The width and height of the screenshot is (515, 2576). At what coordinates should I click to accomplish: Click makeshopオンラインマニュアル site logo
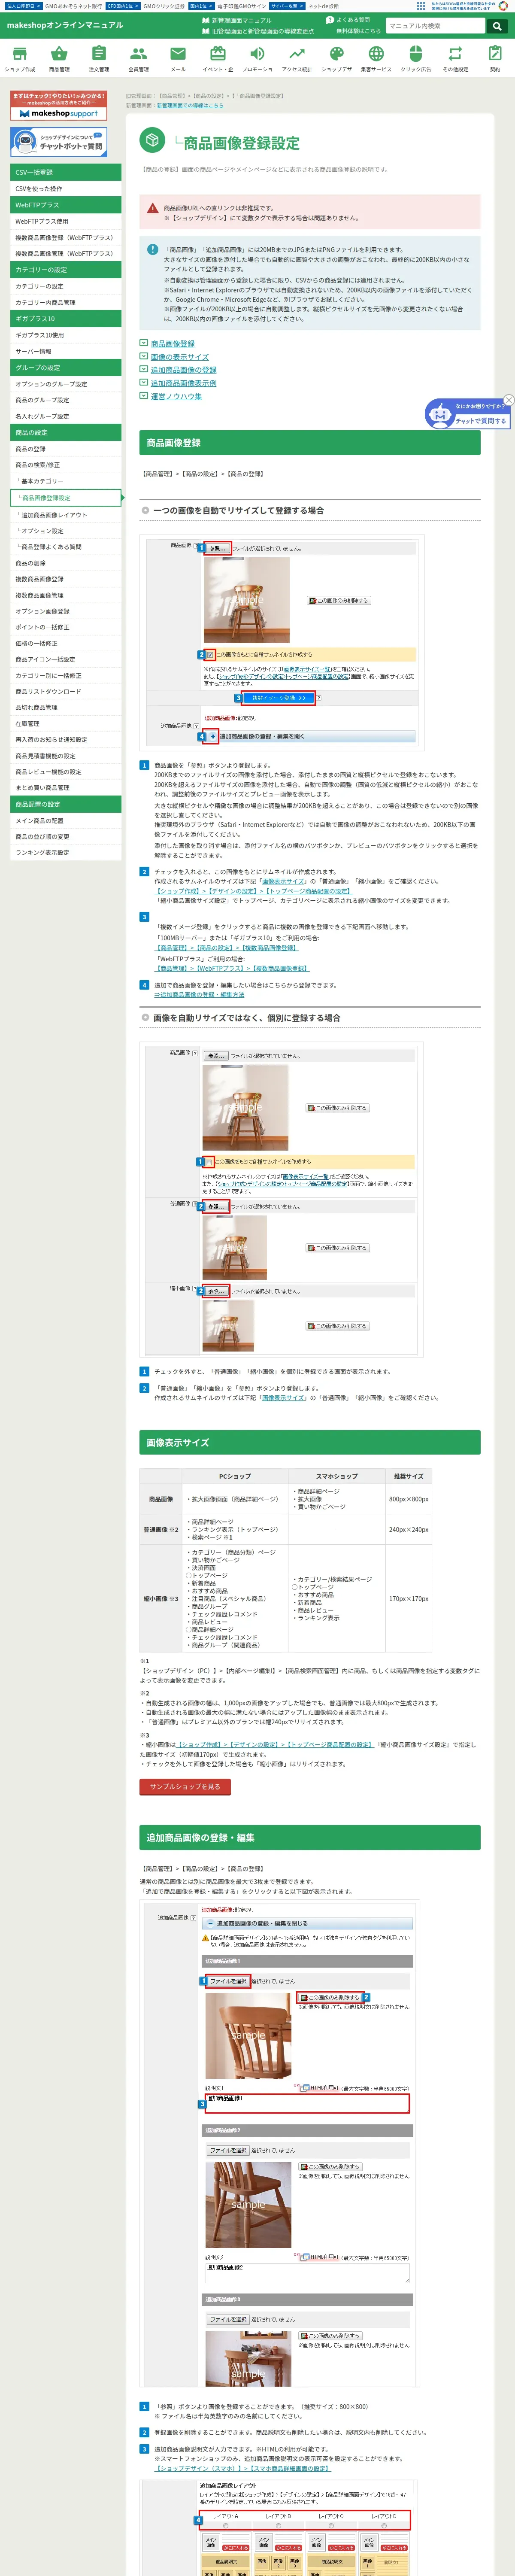pos(65,25)
